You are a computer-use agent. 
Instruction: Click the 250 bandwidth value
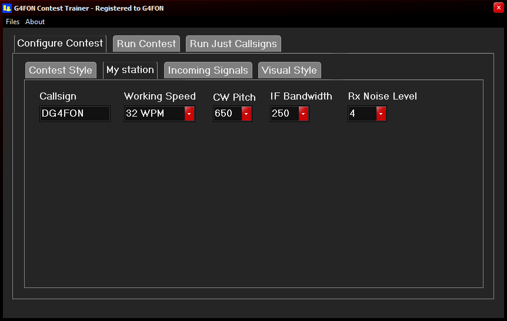[x=281, y=113]
